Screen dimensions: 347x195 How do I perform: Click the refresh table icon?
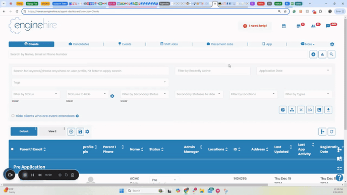331,132
